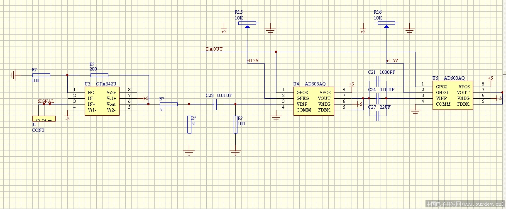Select the horizontal 100 ohm resistor near ground
Viewport: 506px width, 209px height.
pos(41,75)
